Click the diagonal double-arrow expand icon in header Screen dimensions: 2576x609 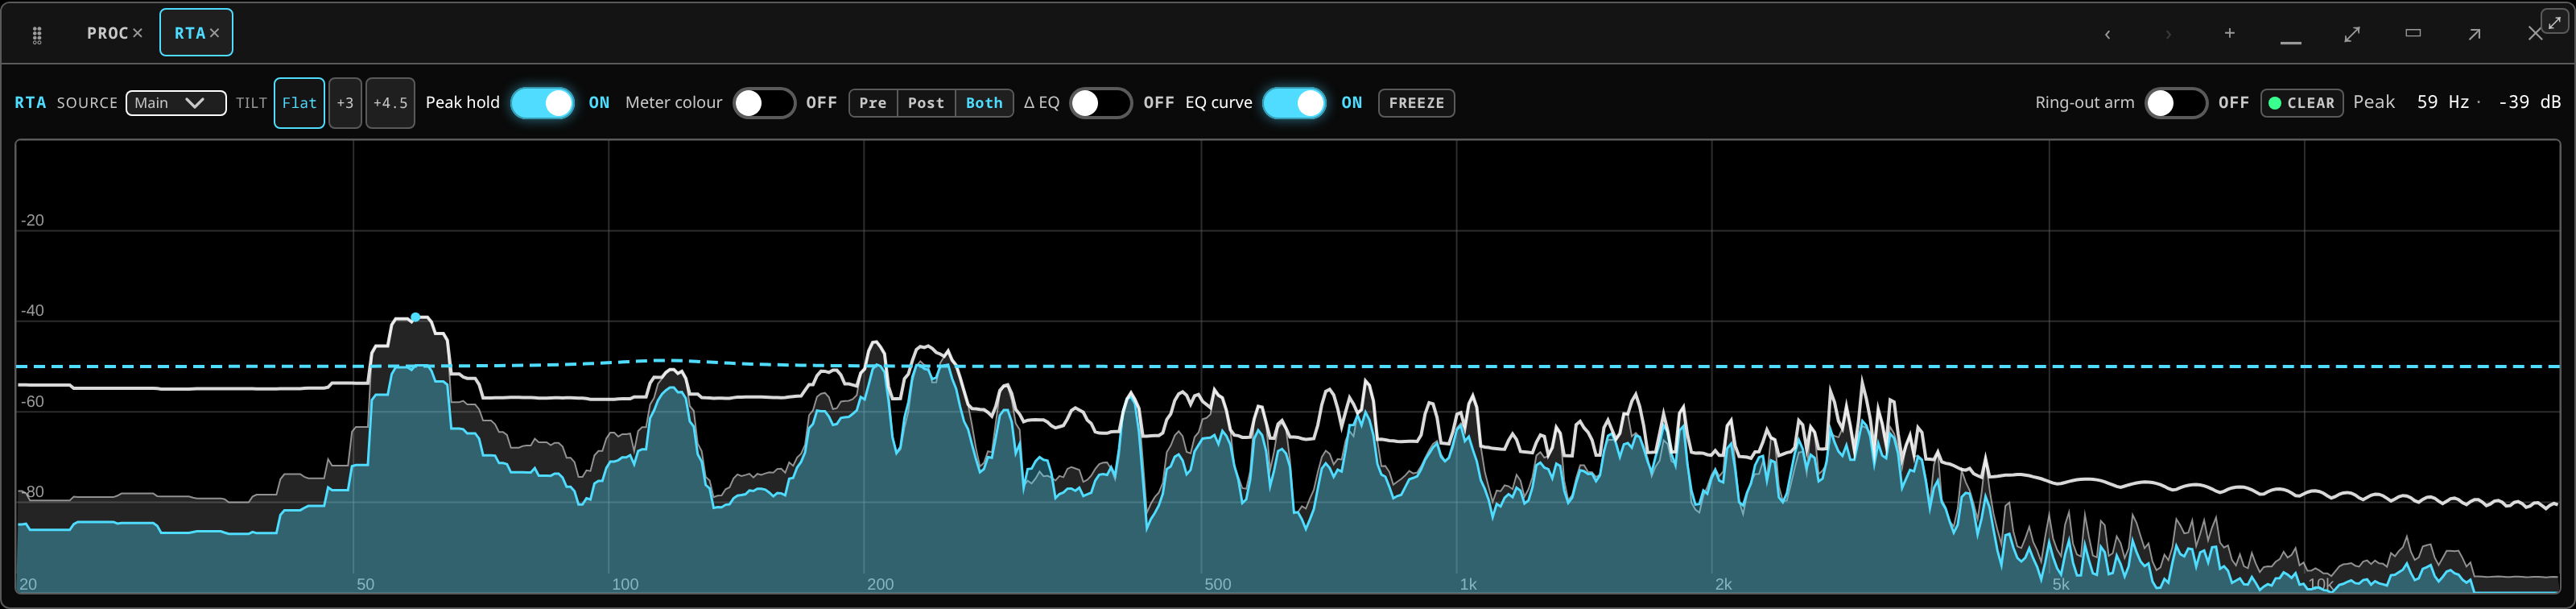(2352, 34)
